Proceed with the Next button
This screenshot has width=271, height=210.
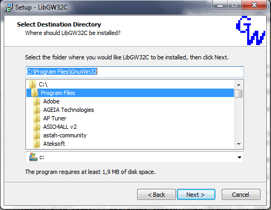(196, 195)
